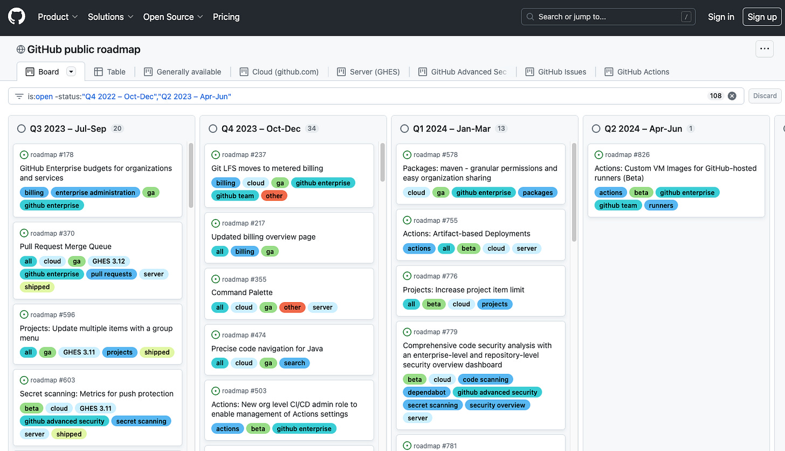Click the 'shipped' label on roadmap #596
Viewport: 785px width, 451px height.
[157, 352]
